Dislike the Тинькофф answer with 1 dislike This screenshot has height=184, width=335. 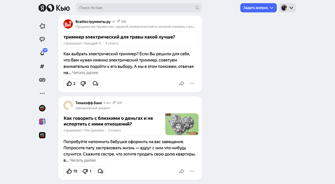pos(87,171)
